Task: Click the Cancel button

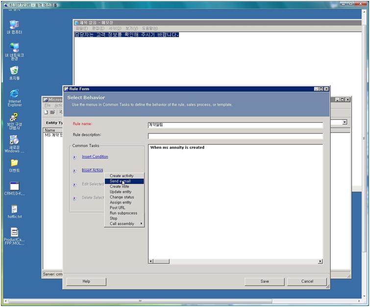Action: (x=307, y=281)
